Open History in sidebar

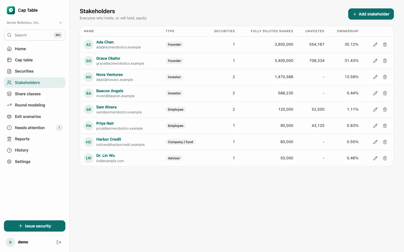[x=35, y=150]
